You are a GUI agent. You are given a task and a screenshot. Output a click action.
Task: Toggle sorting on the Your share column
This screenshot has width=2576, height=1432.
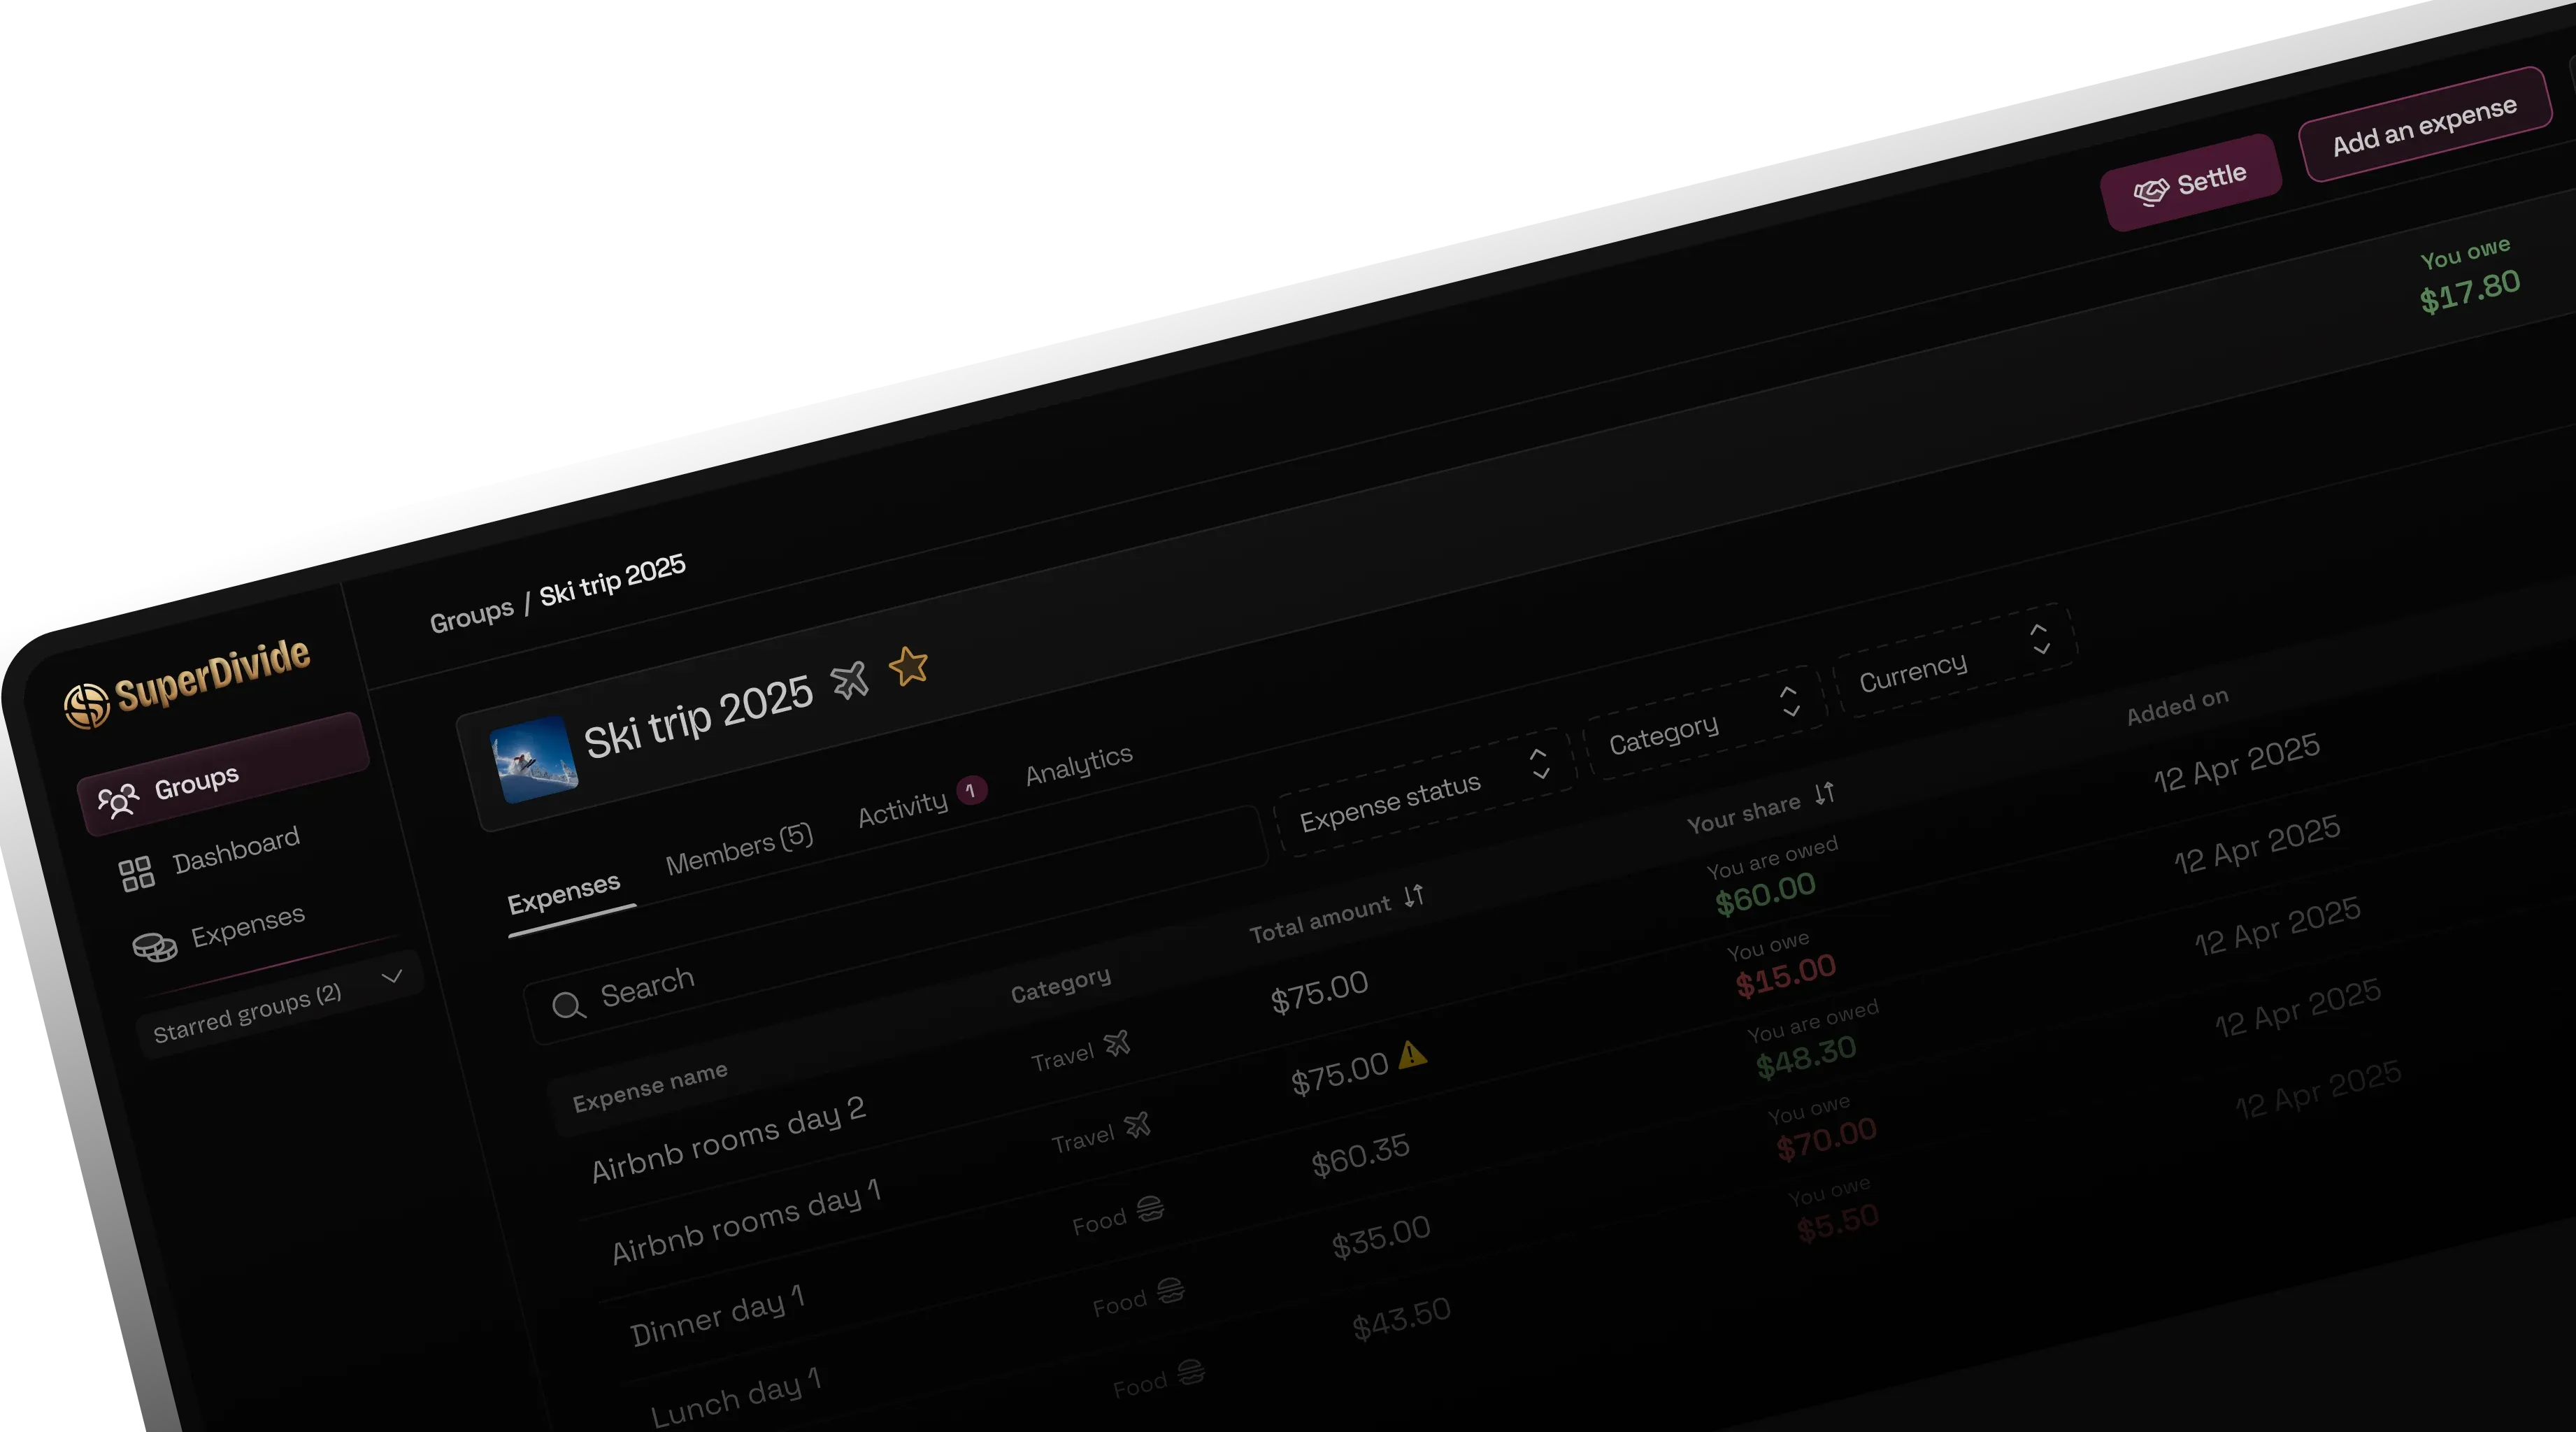coord(1824,794)
